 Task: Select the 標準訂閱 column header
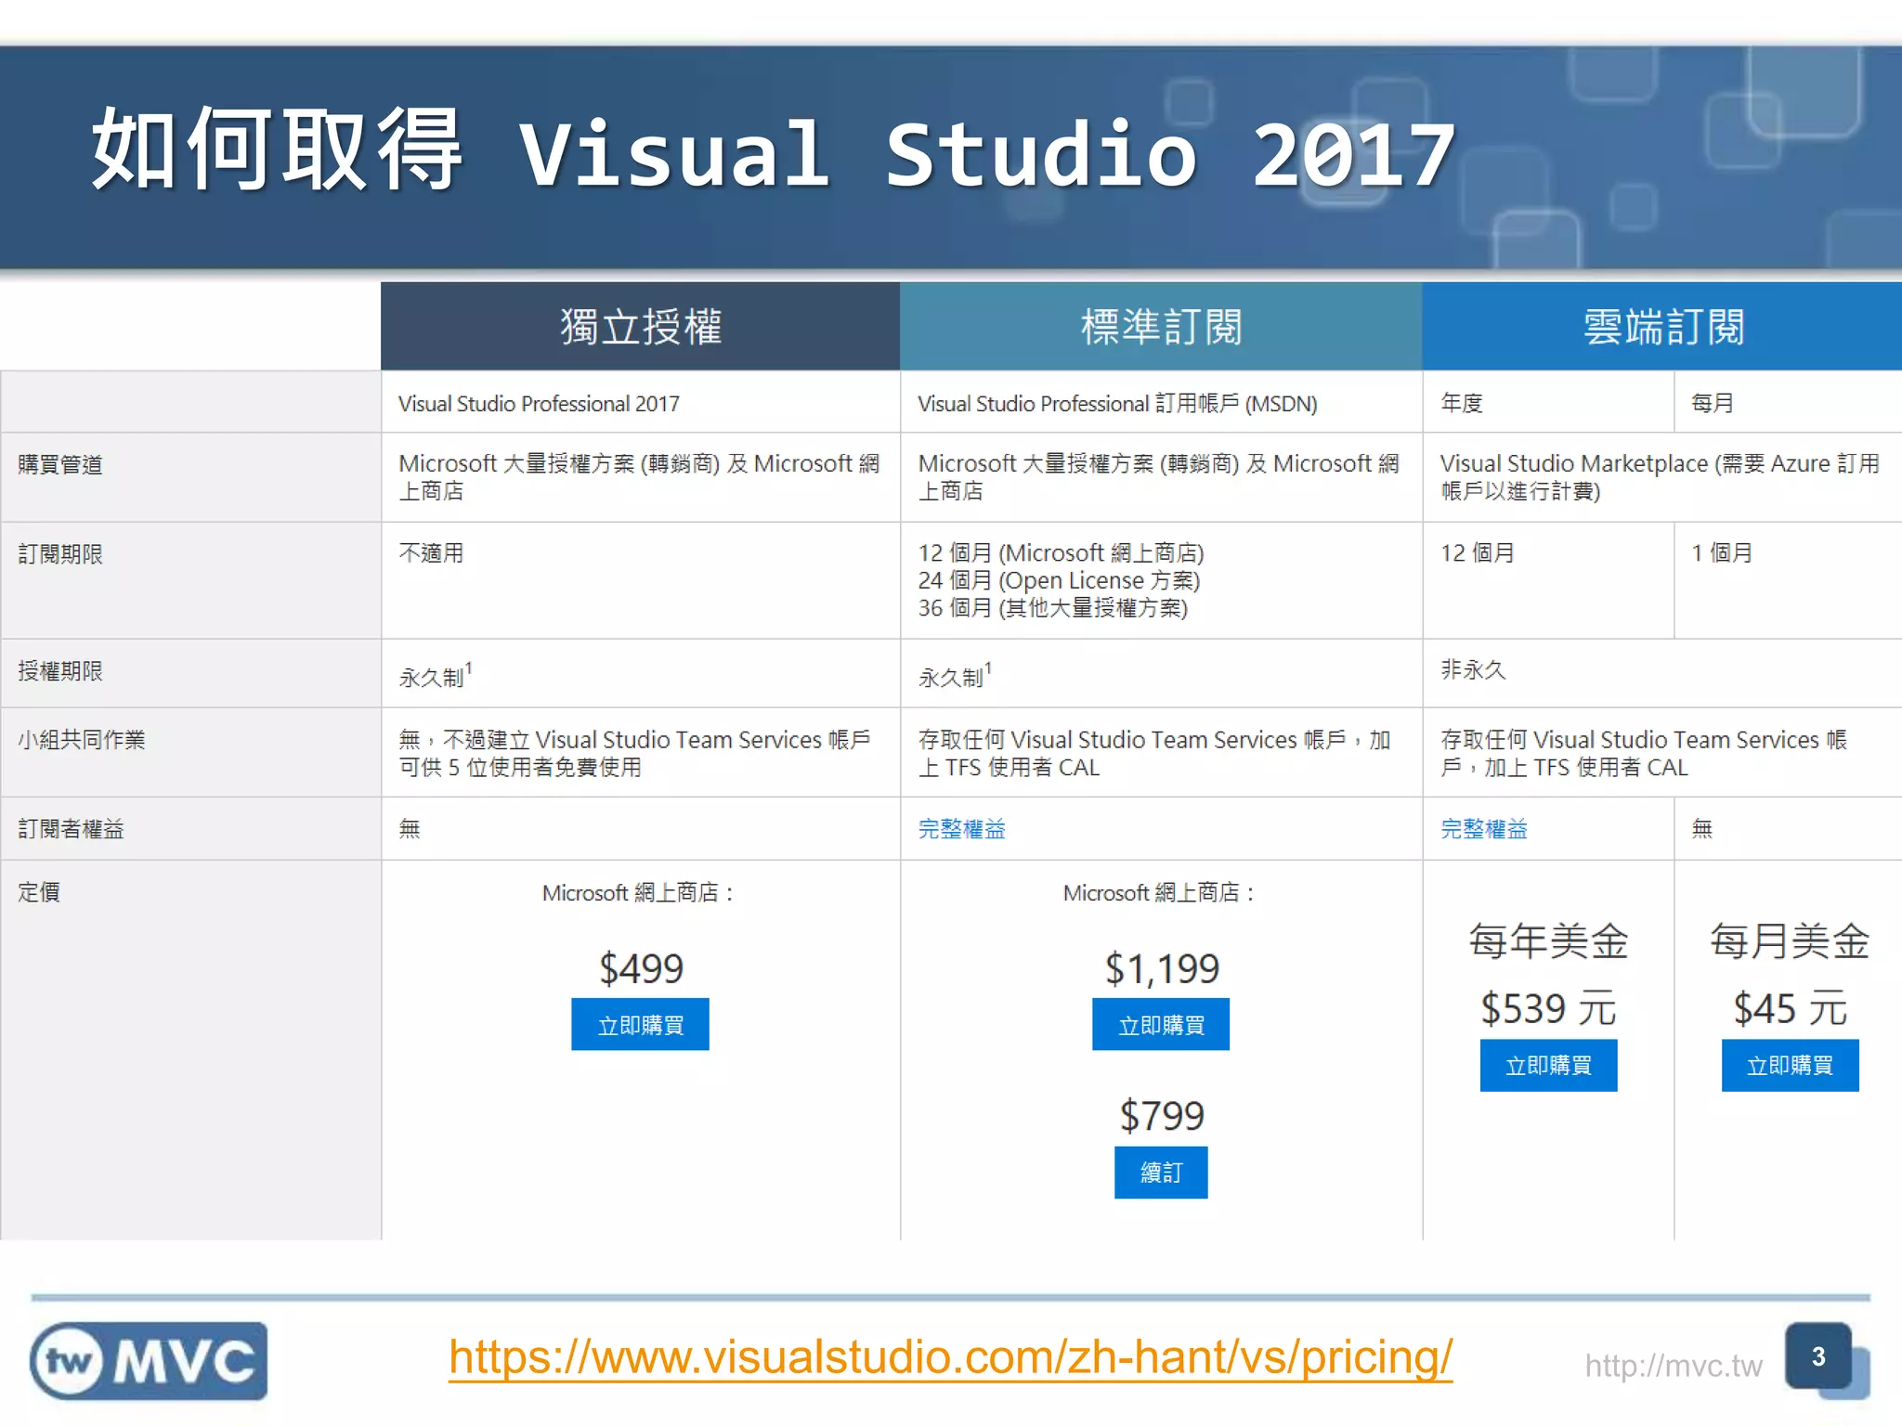pos(1161,326)
